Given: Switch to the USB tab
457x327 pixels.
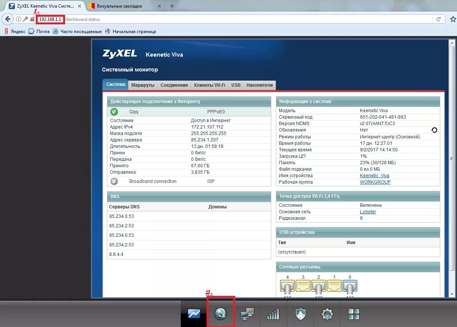Looking at the screenshot, I should coord(236,85).
